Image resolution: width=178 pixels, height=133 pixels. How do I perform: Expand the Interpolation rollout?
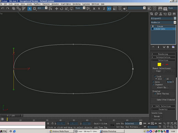(x=163, y=57)
